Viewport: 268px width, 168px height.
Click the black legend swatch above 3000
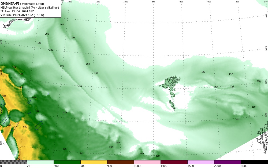tap(254, 162)
